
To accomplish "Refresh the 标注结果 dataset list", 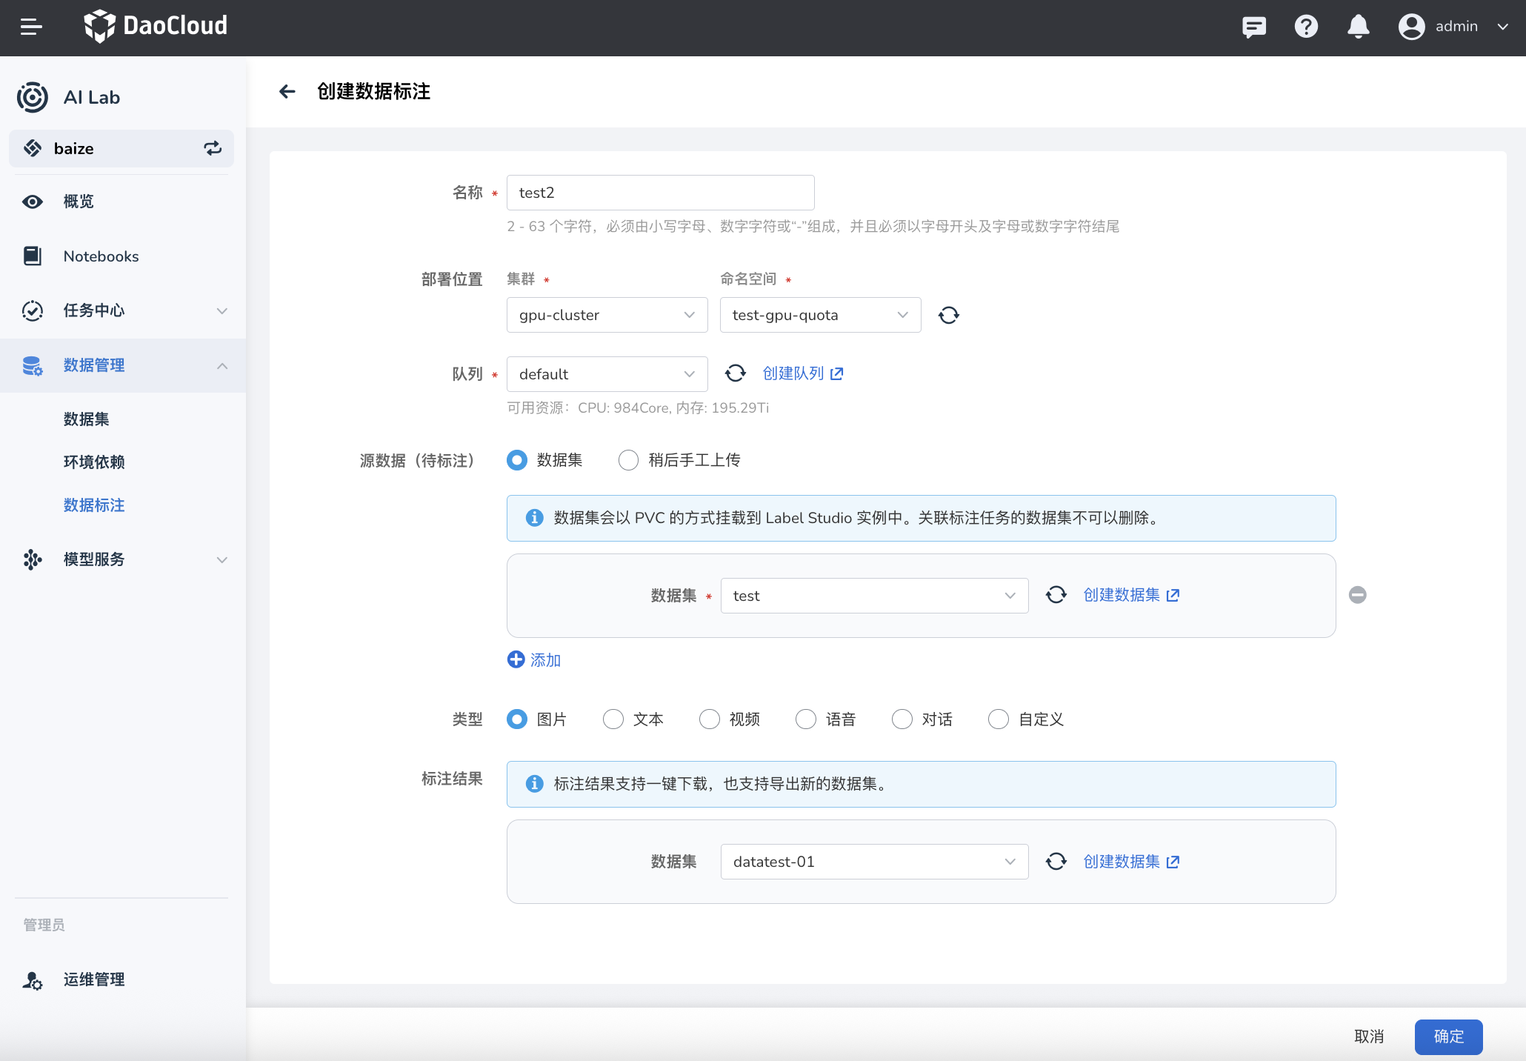I will [1056, 861].
